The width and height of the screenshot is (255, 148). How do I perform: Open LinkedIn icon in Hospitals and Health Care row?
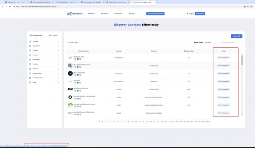point(77,99)
